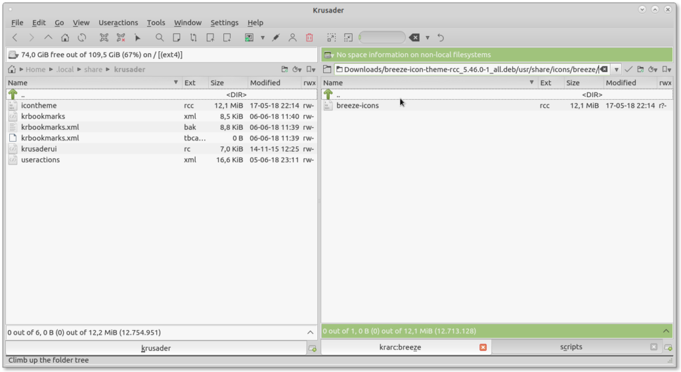Click .local in the breadcrumb path
The image size is (681, 372).
(x=65, y=69)
